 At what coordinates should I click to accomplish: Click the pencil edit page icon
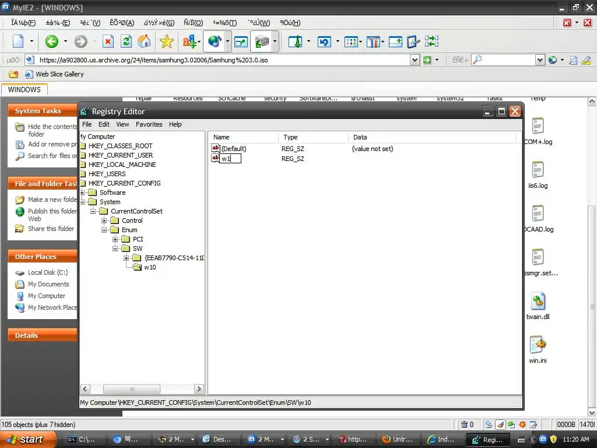click(413, 41)
